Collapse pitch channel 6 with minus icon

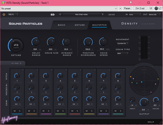(x=95, y=70)
